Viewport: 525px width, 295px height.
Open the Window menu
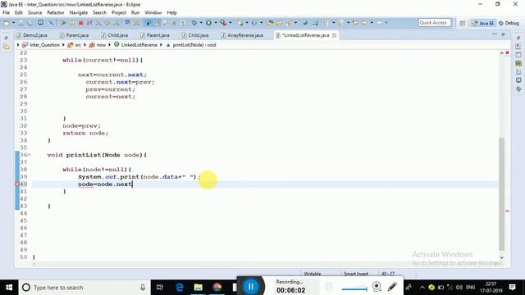[153, 13]
